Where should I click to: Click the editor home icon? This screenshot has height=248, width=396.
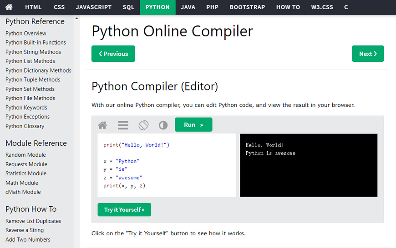[x=102, y=125]
